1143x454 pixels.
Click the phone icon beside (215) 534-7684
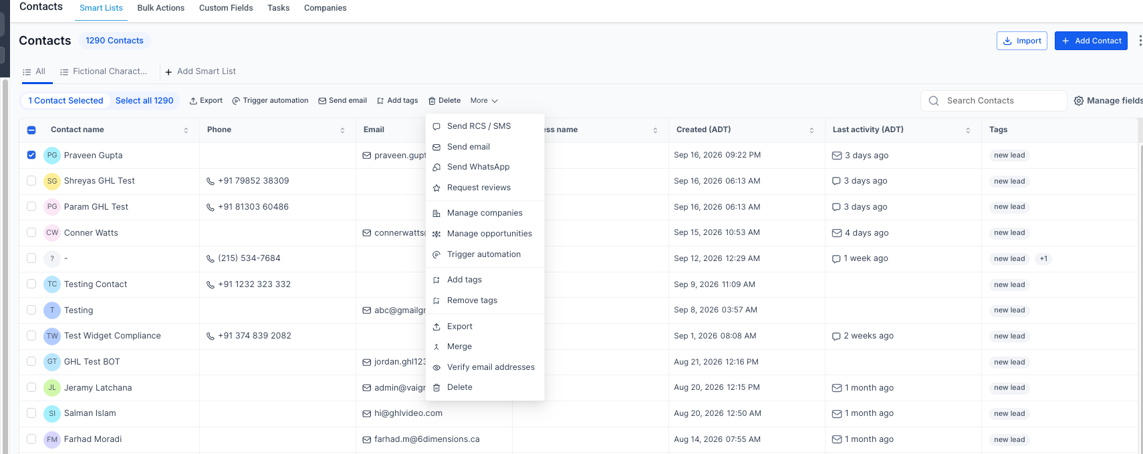(x=211, y=259)
